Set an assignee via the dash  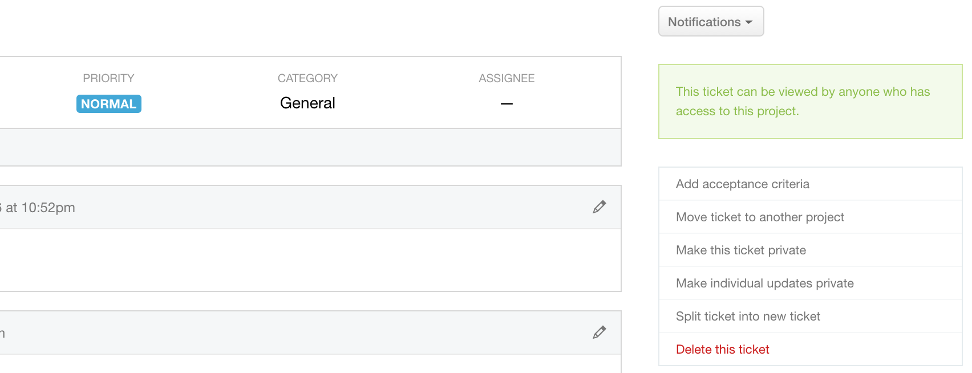point(507,104)
